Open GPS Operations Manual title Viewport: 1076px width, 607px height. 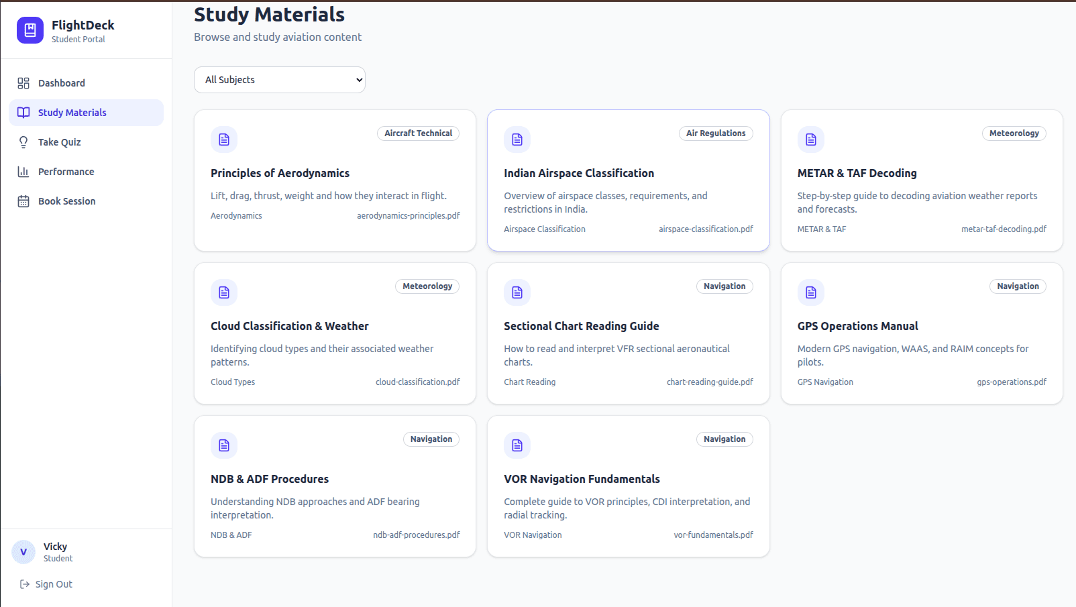[858, 326]
